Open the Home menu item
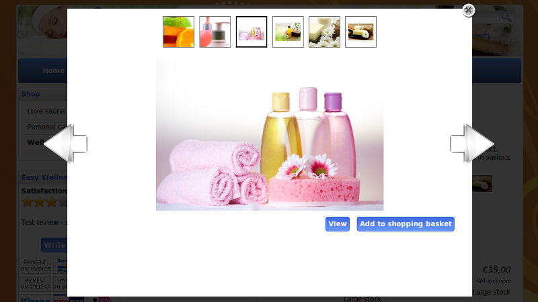Viewport: 538px width, 302px height. (x=53, y=70)
